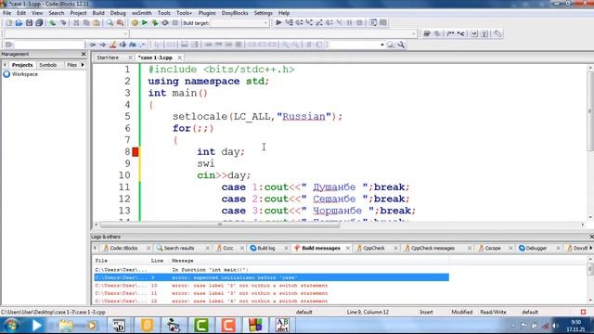Switch to the Symbols tab
Viewport: 594px width, 334px height.
47,65
